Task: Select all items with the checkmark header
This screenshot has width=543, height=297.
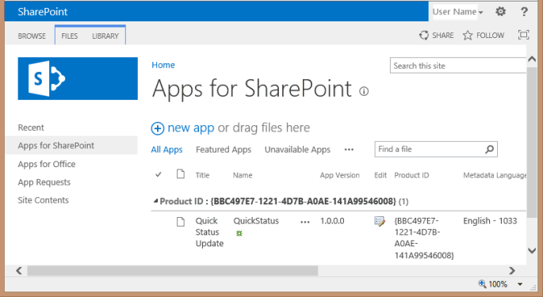Action: pyautogui.click(x=159, y=174)
